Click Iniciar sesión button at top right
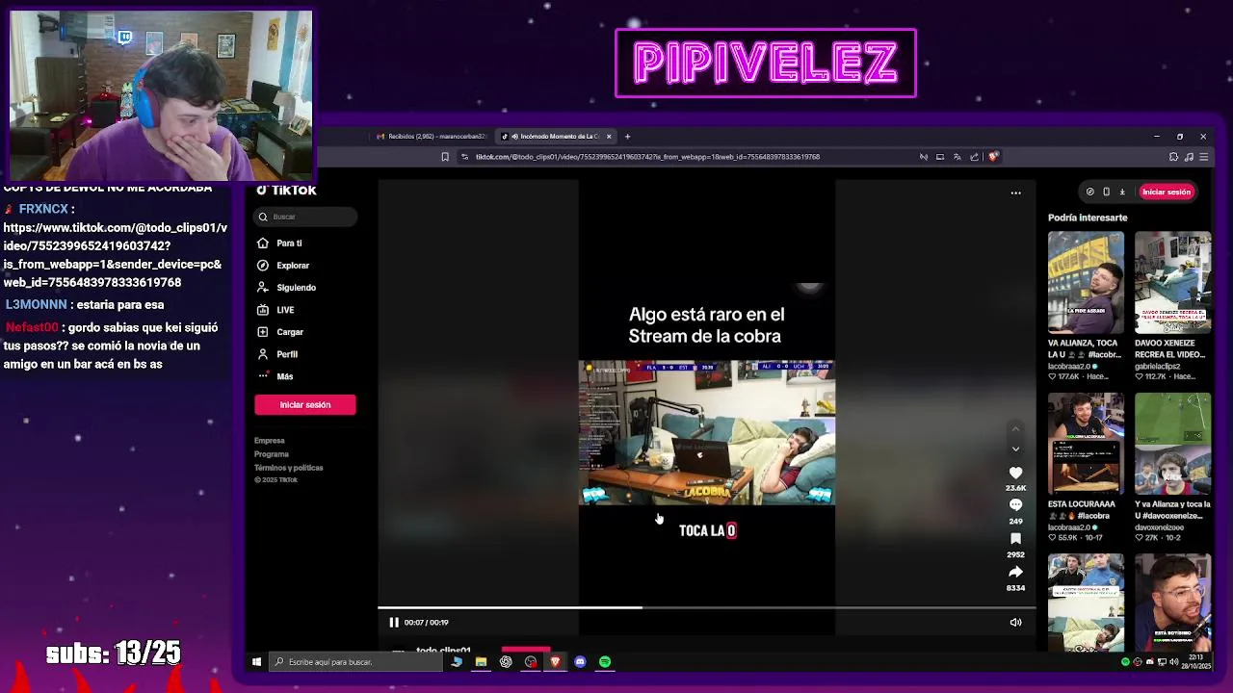This screenshot has height=693, width=1233. point(1167,192)
